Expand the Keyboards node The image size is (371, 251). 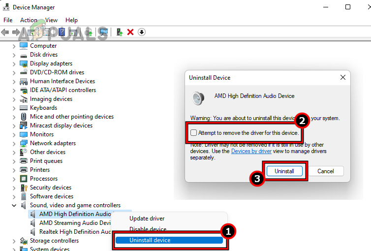(x=14, y=108)
